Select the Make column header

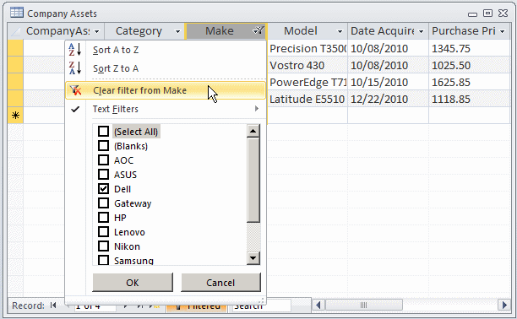pos(226,31)
